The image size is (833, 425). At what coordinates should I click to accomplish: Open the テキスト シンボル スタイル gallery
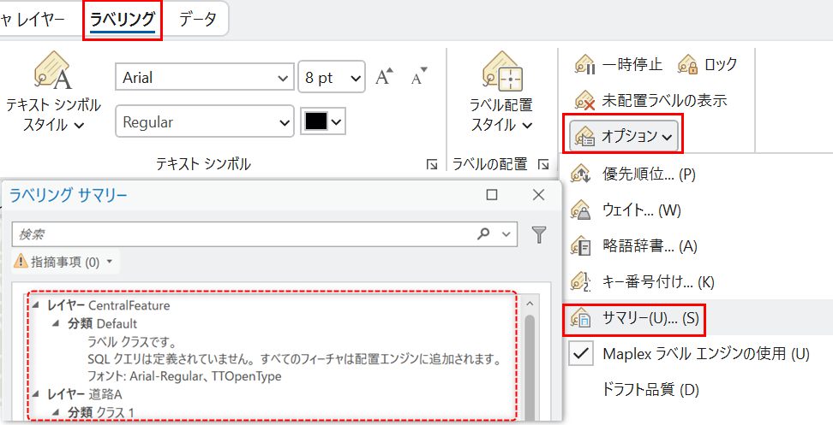coord(53,94)
